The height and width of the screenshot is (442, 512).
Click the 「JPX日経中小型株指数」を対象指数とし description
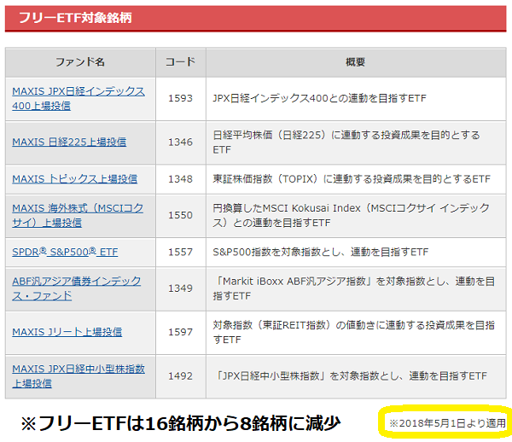coord(351,375)
